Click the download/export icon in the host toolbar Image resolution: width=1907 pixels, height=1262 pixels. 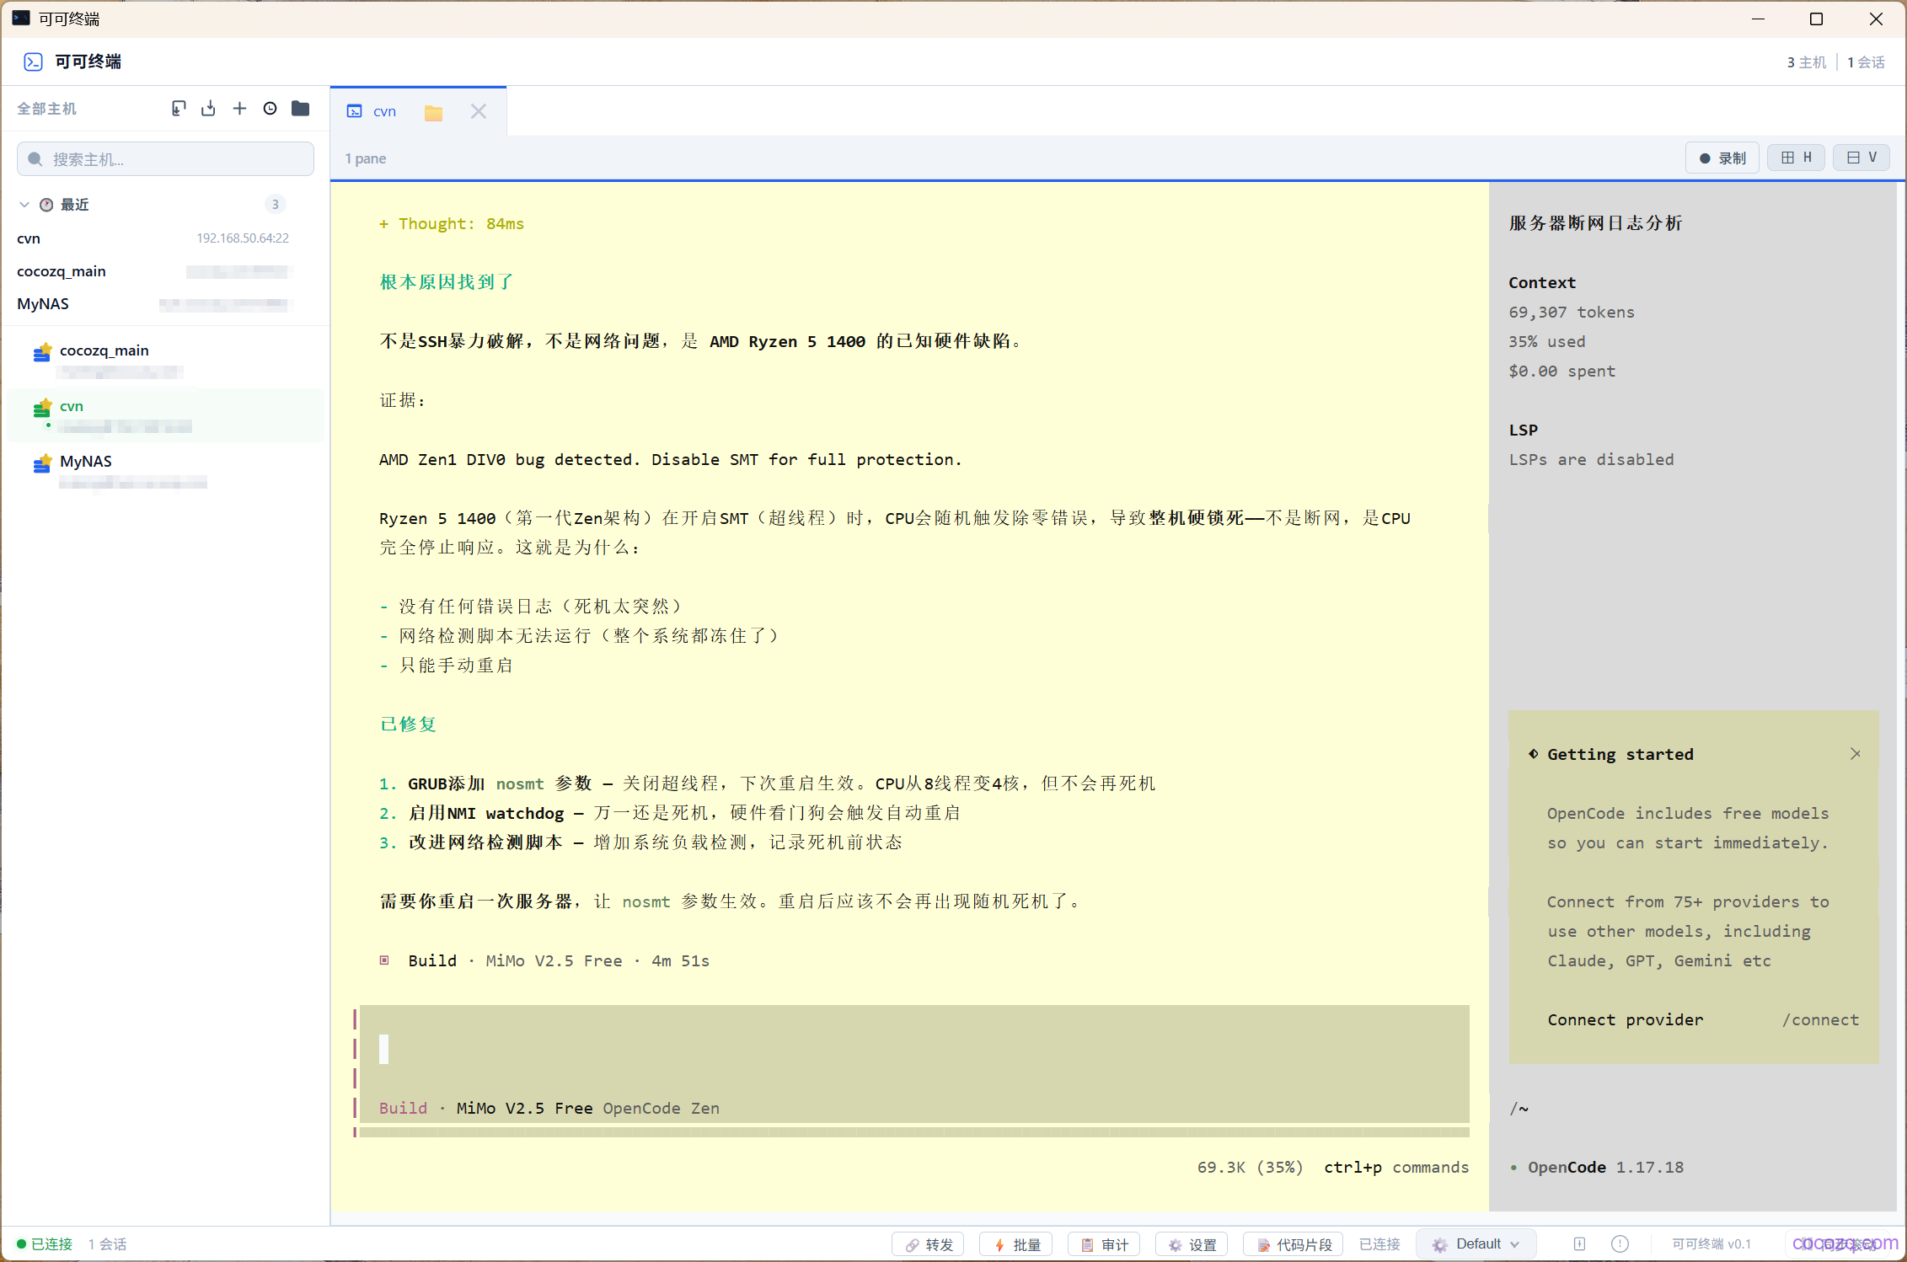point(208,109)
